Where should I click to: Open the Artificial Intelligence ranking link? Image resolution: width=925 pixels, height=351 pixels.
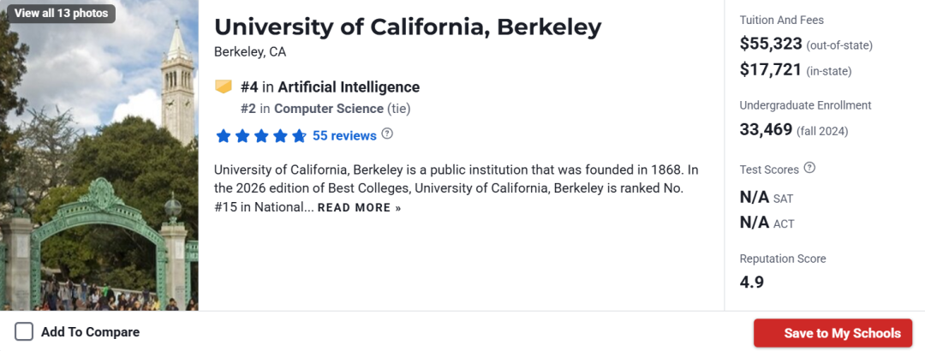click(x=349, y=86)
